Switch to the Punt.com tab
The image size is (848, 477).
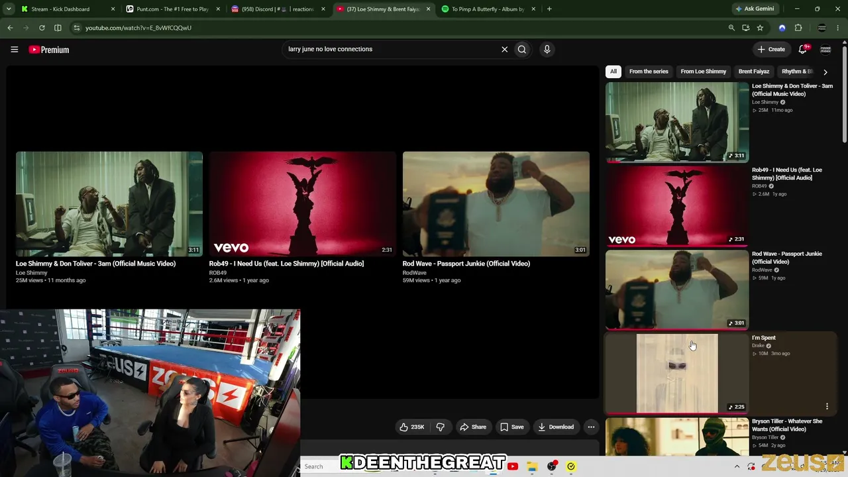(172, 9)
